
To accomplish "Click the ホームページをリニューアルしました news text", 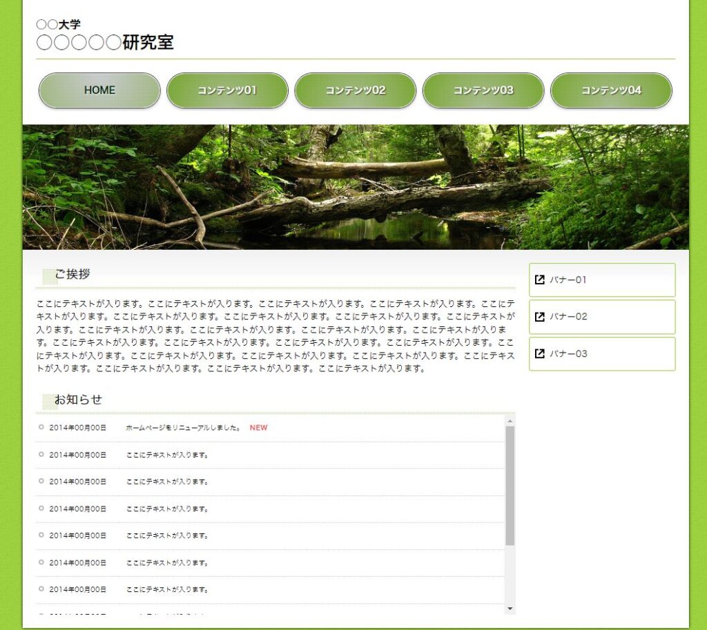I will [184, 428].
